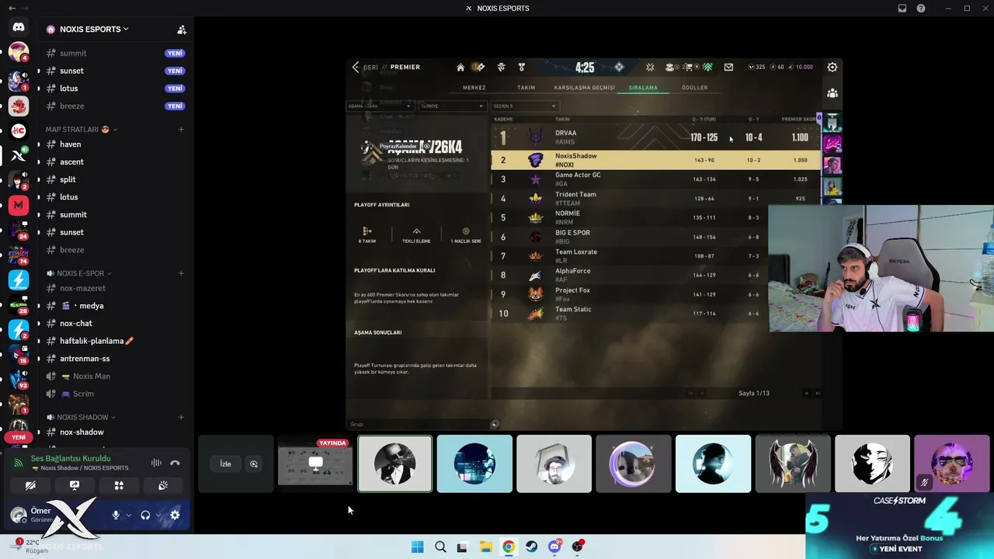Open the KARŞILAŞMA GEÇMİŞİ tab
The width and height of the screenshot is (994, 559).
[x=584, y=88]
